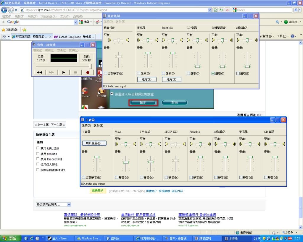Tick 選取 checkbox under CD 音訊 in recording control
The image size is (303, 242).
pos(188,73)
